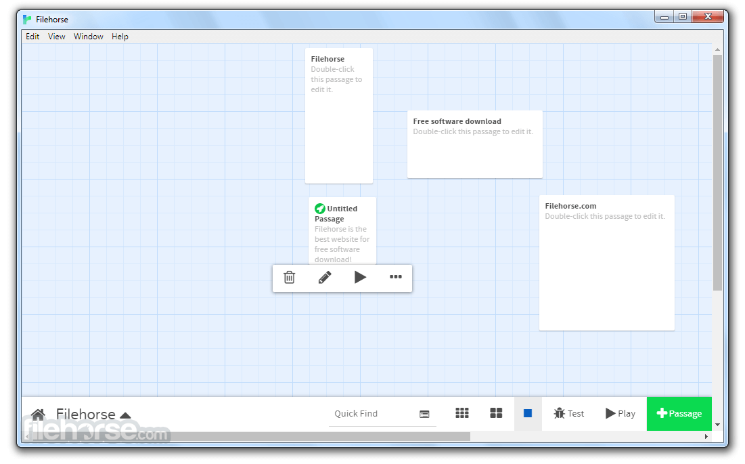Edit the passage with the pencil icon
The image size is (745, 464).
pos(325,277)
